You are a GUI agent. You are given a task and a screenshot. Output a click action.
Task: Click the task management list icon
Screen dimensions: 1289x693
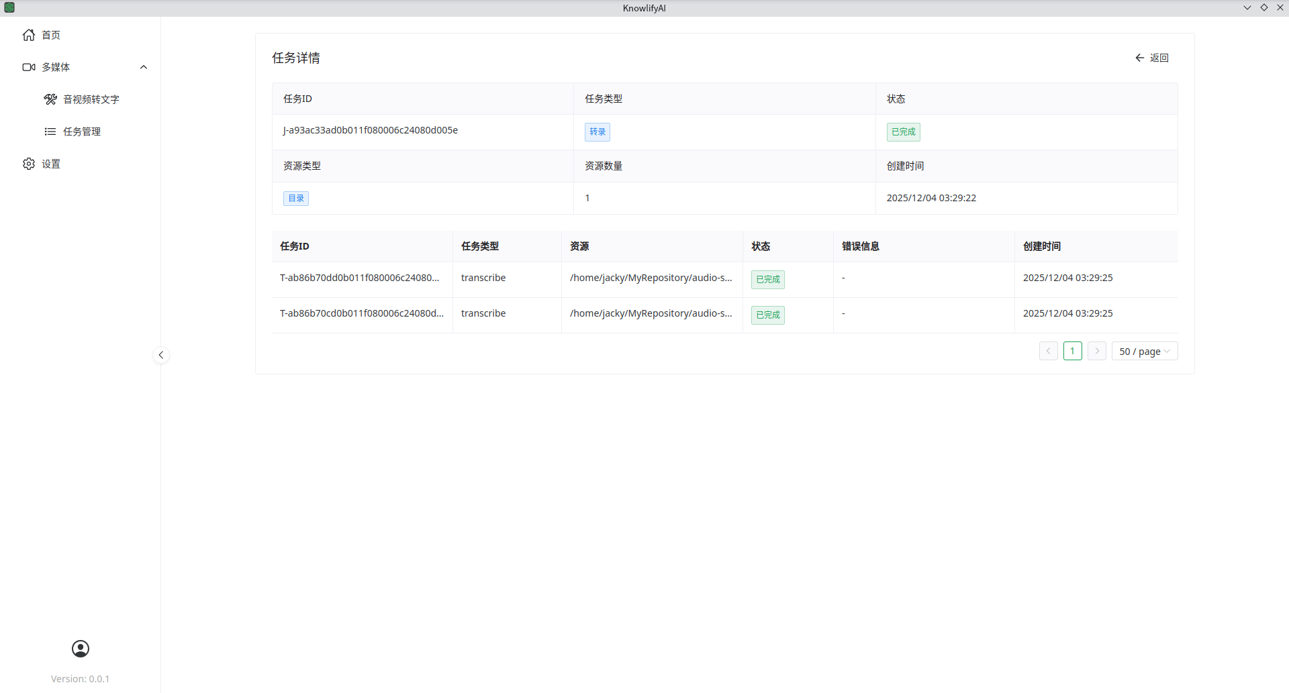50,131
